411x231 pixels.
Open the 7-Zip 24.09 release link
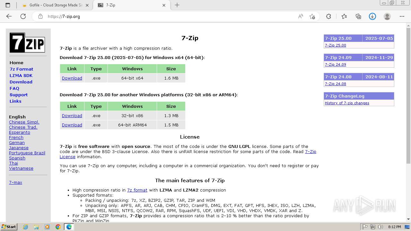tap(336, 64)
